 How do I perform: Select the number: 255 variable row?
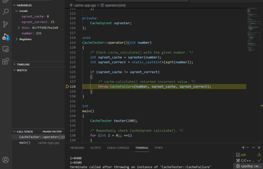[38, 33]
